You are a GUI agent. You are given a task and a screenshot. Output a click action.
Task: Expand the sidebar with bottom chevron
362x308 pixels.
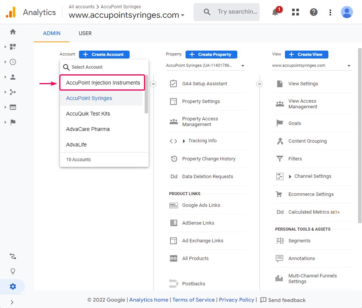(12, 302)
